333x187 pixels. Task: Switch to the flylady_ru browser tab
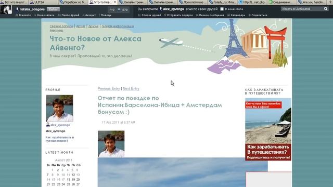pyautogui.click(x=222, y=2)
